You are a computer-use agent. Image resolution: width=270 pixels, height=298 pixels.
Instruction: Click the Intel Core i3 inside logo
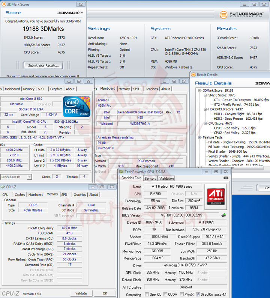click(x=77, y=107)
